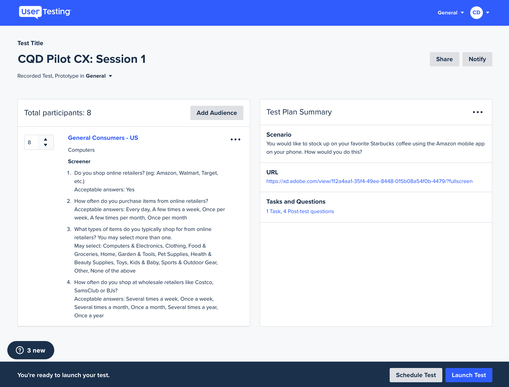The image size is (509, 387).
Task: Open the General workspace dropdown in header
Action: click(x=450, y=13)
